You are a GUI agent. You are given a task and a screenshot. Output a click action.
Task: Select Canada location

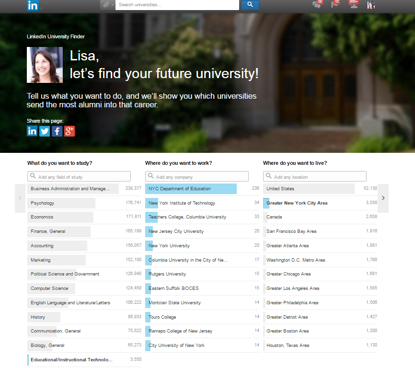point(320,217)
